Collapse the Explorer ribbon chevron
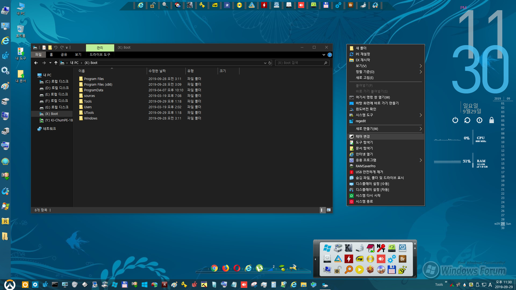The height and width of the screenshot is (290, 516). [x=324, y=55]
